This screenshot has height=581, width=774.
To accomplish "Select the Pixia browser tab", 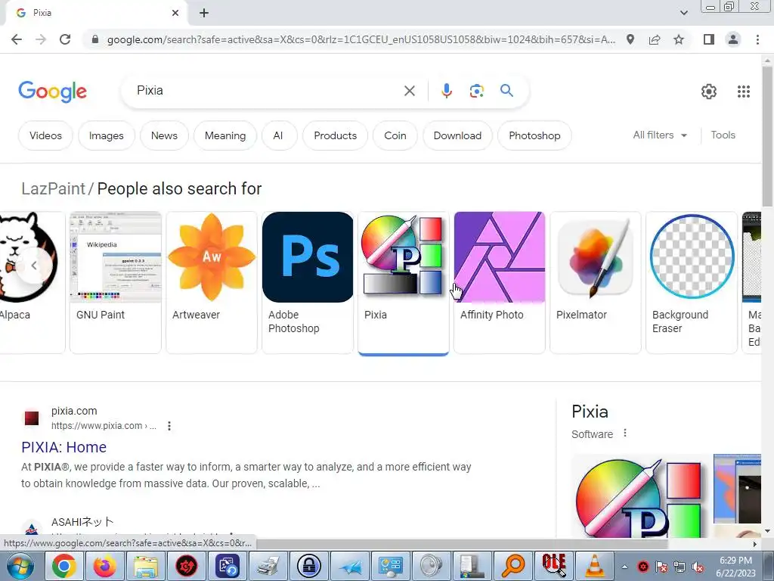I will (x=97, y=13).
